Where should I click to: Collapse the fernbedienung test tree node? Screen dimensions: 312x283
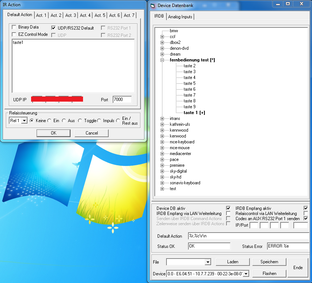(162, 60)
